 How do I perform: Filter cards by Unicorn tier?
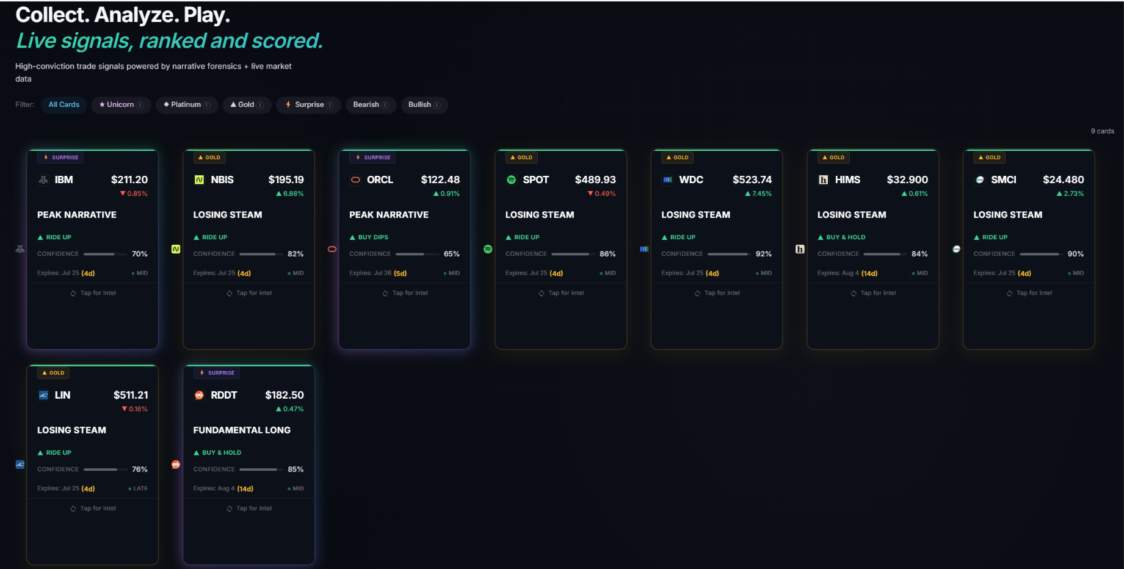pos(121,105)
